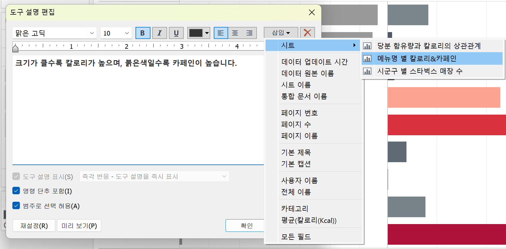Insert 전체 이름 field
This screenshot has height=249, width=506.
coord(296,192)
